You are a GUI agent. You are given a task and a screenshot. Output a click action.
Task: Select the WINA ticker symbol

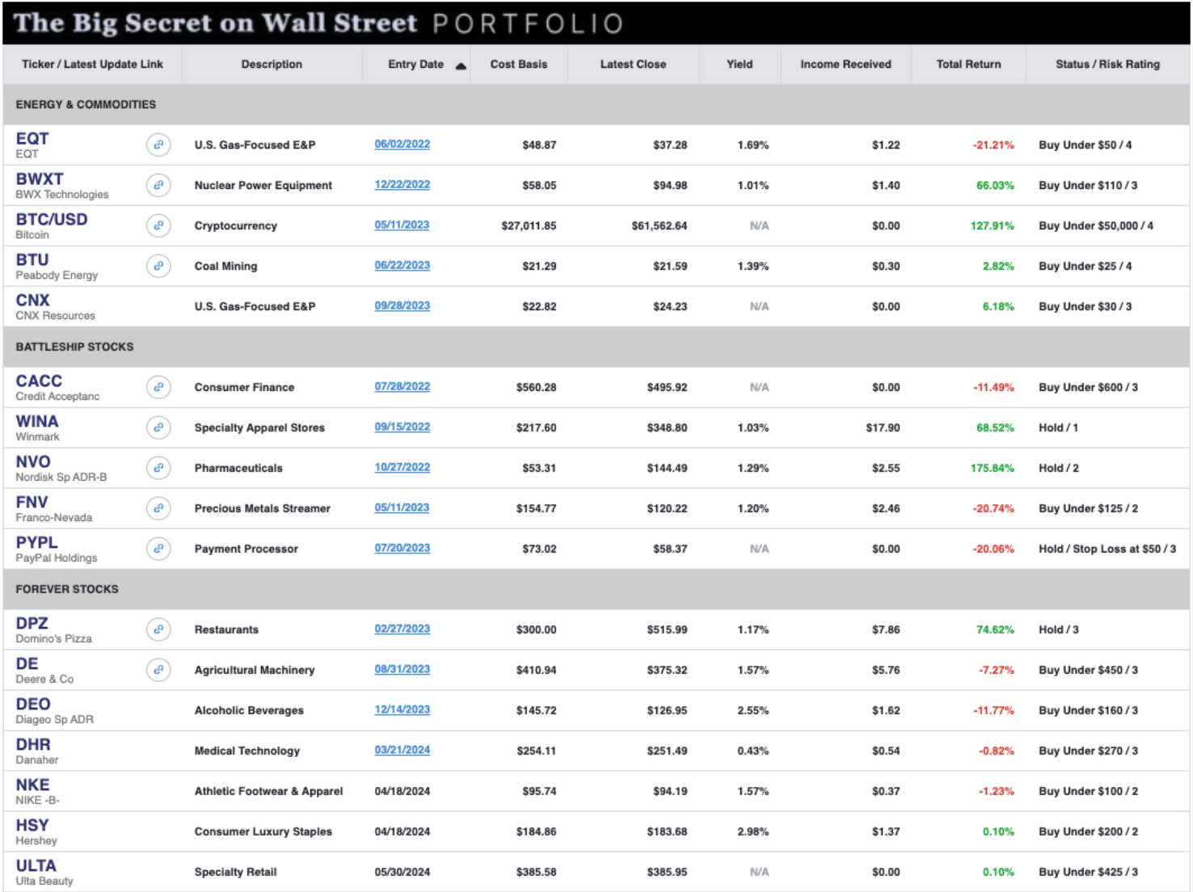click(x=37, y=421)
